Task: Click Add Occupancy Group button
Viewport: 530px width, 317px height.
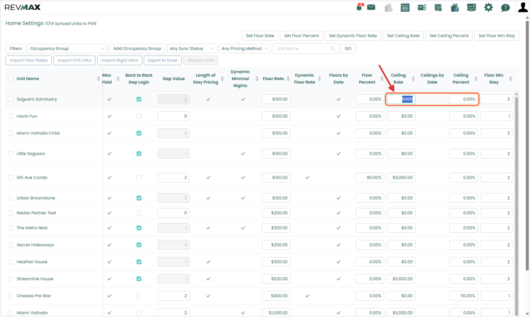Action: pos(137,48)
